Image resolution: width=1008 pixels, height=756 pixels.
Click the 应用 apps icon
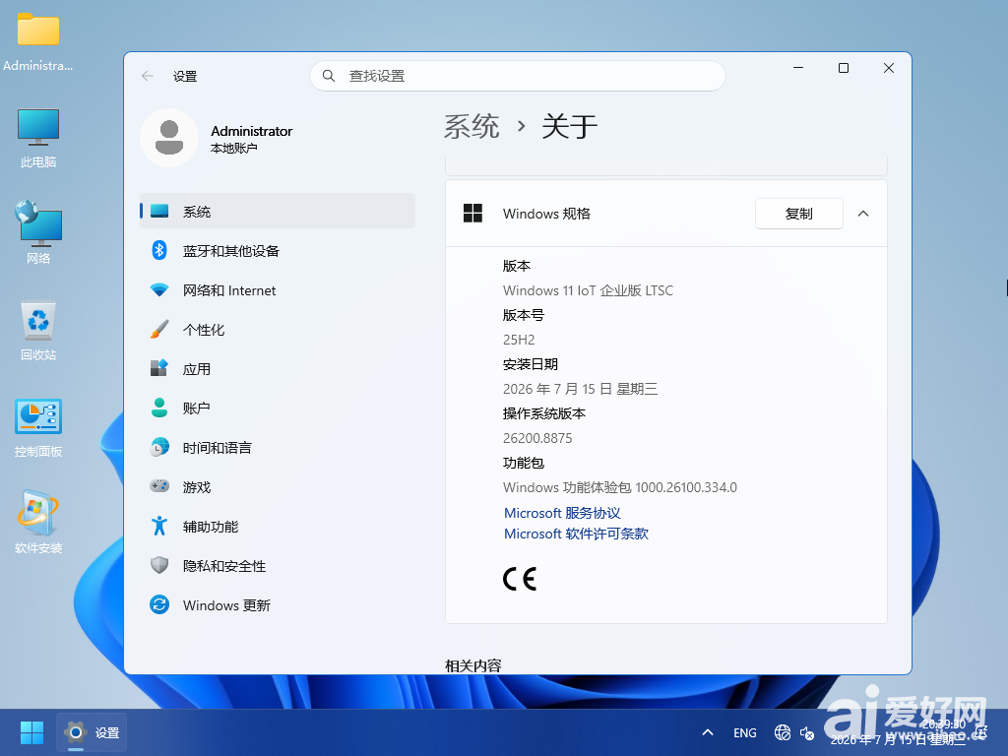click(159, 368)
